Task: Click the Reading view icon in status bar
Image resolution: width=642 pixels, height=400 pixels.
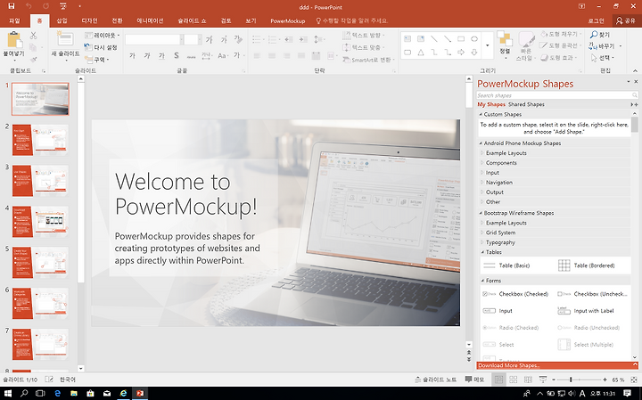Action: pos(528,380)
